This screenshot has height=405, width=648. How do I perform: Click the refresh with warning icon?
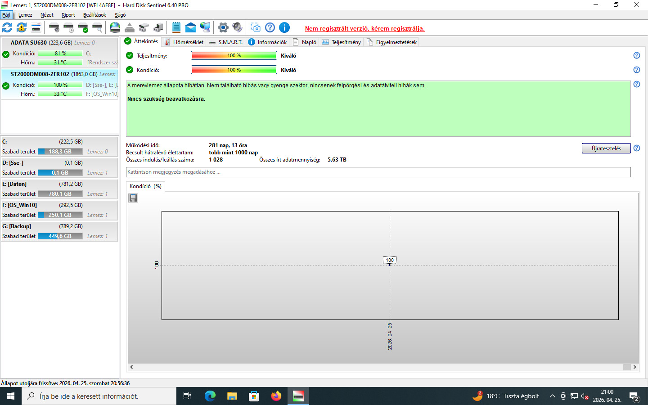[22, 27]
